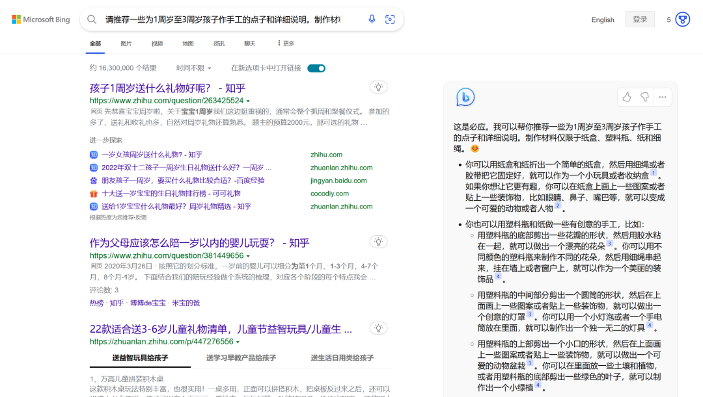Click the Microsoft Rewards trophy icon
The image size is (703, 397).
[682, 19]
